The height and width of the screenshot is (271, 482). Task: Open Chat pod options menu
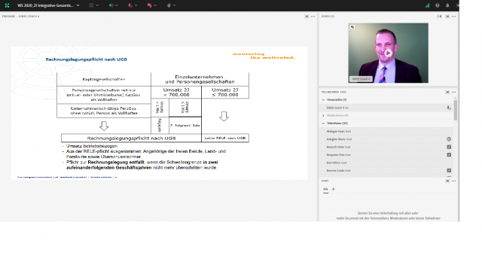coord(453,181)
